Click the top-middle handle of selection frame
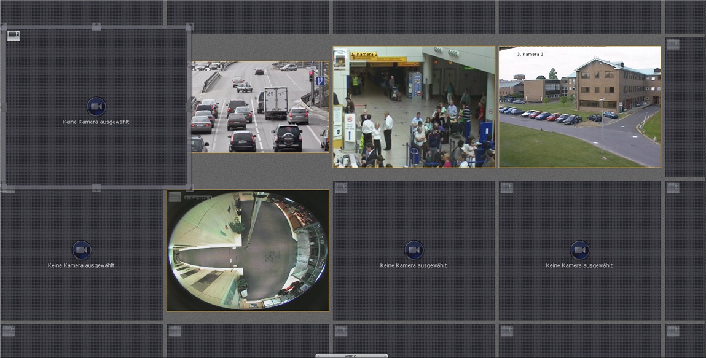This screenshot has height=358, width=706. pyautogui.click(x=96, y=26)
